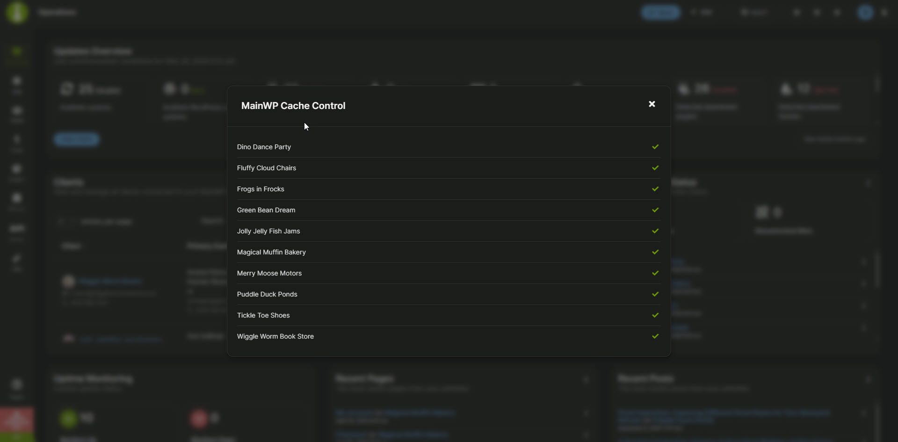Screen dimensions: 898x442
Task: Click the green checkmark for Magical Muffin Bakery
Action: pos(655,252)
